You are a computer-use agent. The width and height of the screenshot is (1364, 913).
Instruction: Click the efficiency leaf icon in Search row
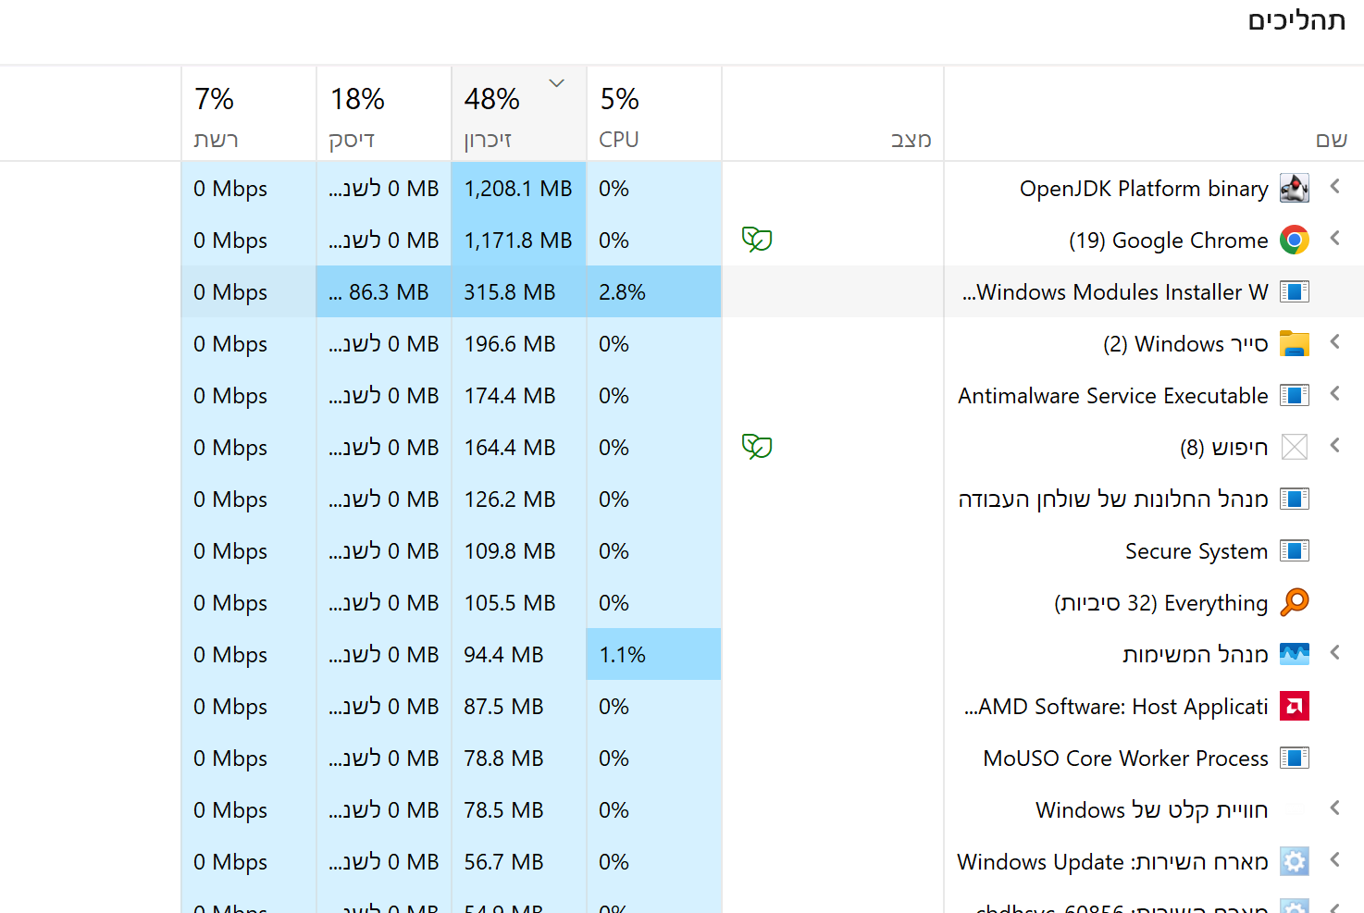click(x=756, y=448)
